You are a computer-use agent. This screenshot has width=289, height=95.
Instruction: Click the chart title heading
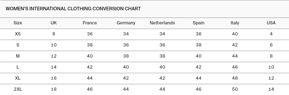tap(73, 9)
